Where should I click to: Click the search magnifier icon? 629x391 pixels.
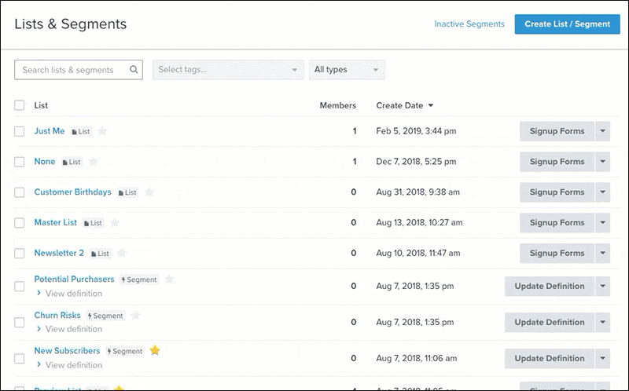tap(134, 70)
